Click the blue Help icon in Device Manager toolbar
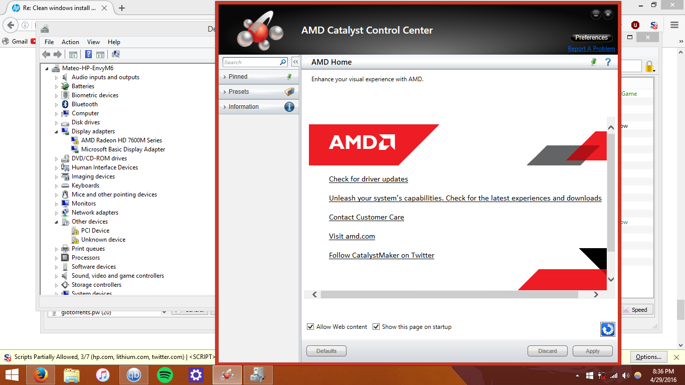 tap(88, 54)
